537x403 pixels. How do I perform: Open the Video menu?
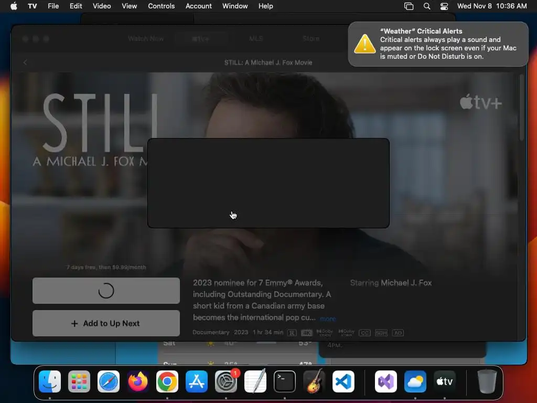pyautogui.click(x=102, y=6)
